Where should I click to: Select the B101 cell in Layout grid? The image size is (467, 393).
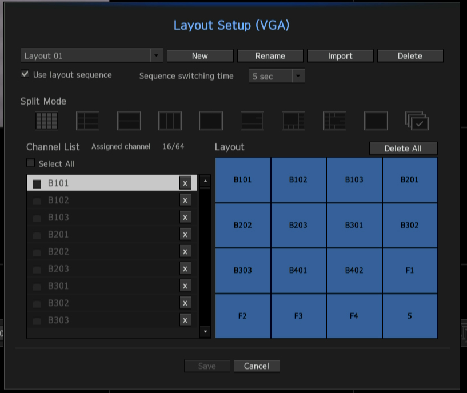pyautogui.click(x=243, y=180)
